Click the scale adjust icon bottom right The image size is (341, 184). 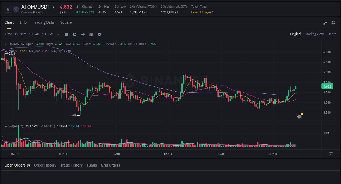coord(331,154)
